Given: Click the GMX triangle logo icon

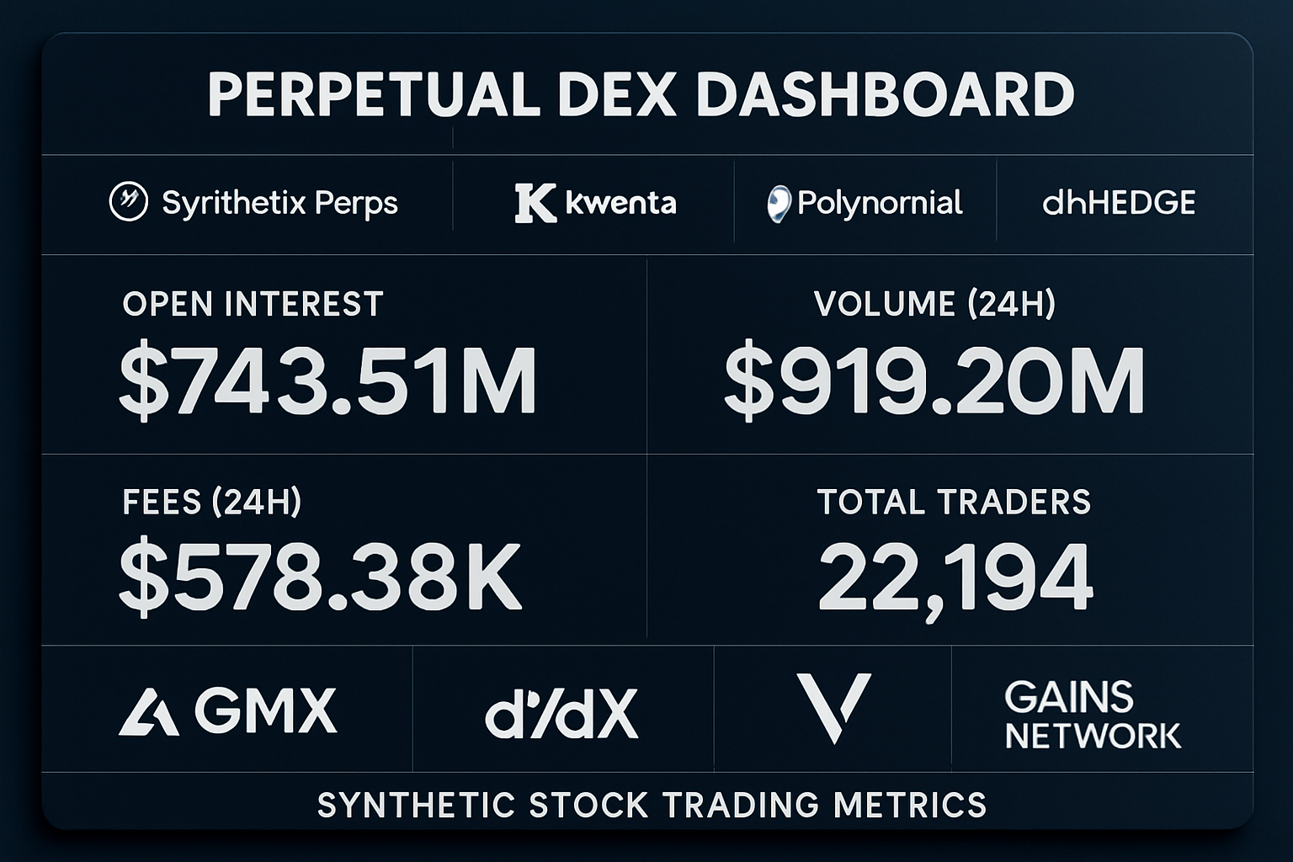Looking at the screenshot, I should coord(148,712).
